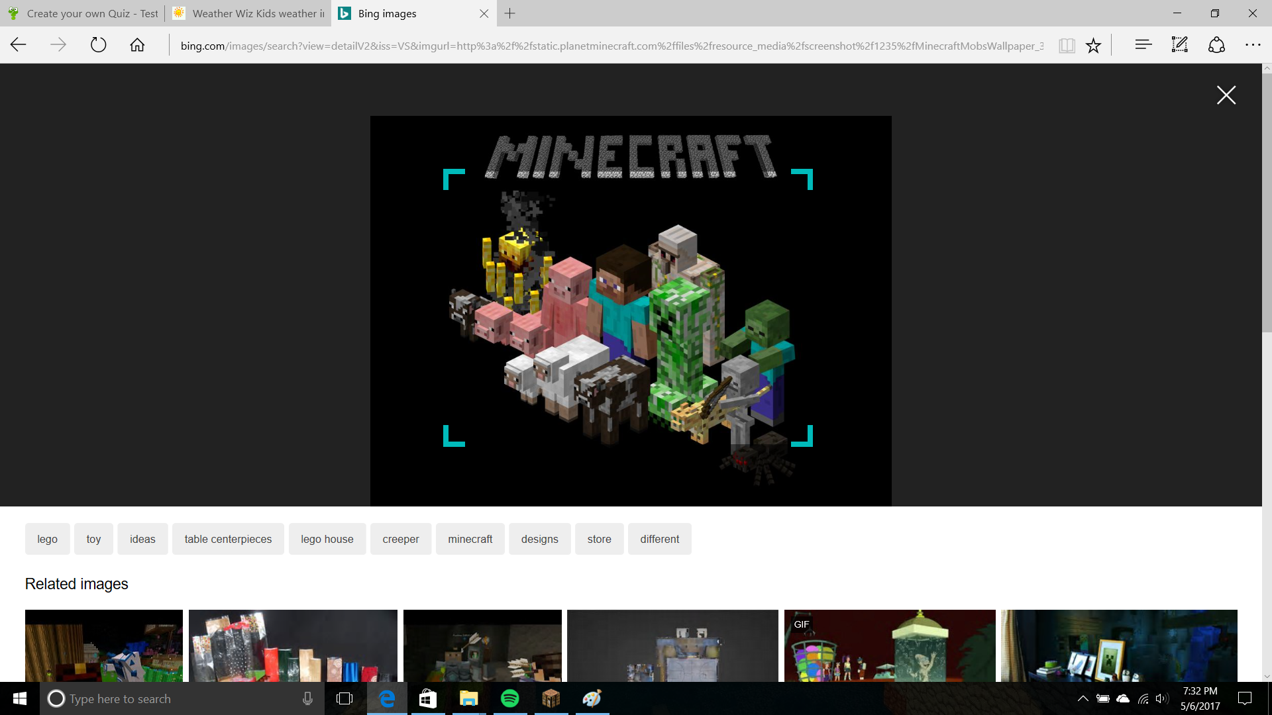
Task: Click the address bar URL
Action: click(x=611, y=46)
